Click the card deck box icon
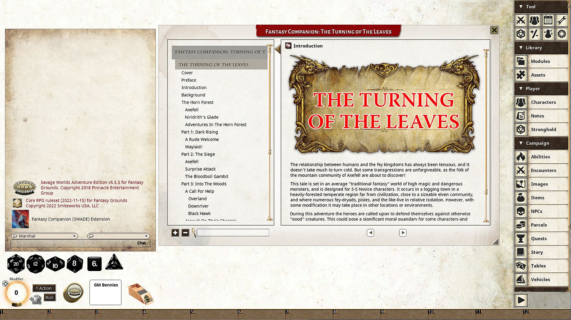 pyautogui.click(x=141, y=294)
